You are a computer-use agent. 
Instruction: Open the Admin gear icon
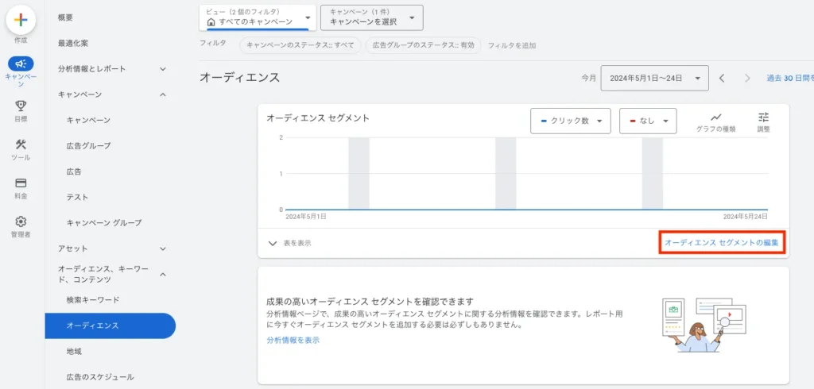[x=21, y=221]
